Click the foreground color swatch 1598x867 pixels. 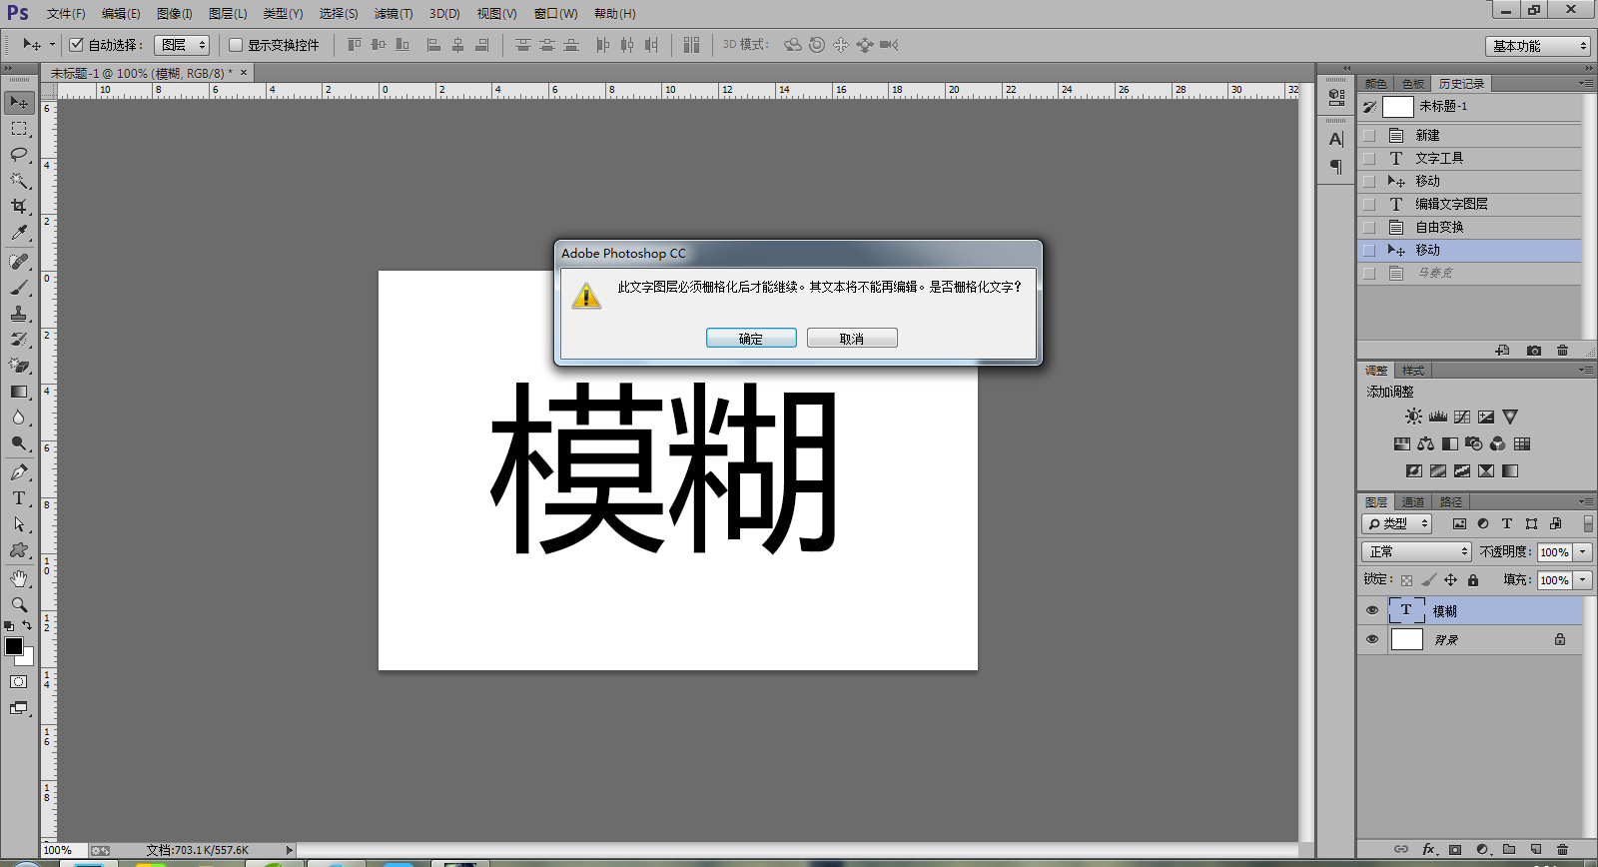(x=14, y=646)
